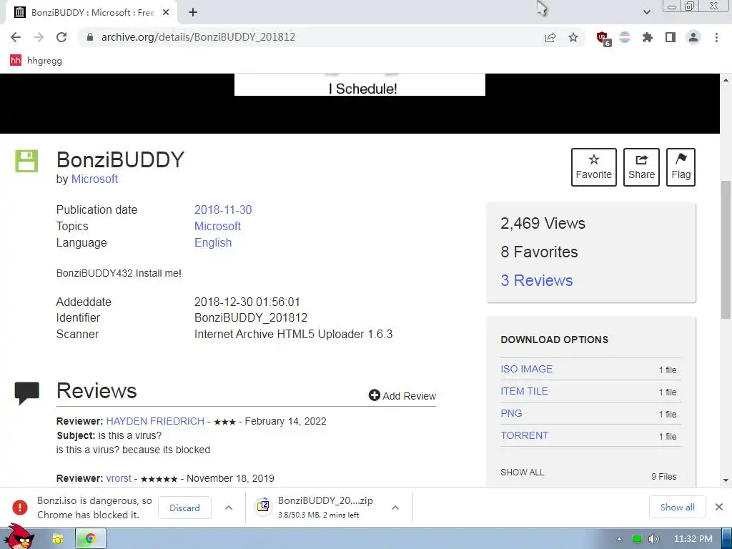Open the volume speaker tray icon

pyautogui.click(x=654, y=539)
